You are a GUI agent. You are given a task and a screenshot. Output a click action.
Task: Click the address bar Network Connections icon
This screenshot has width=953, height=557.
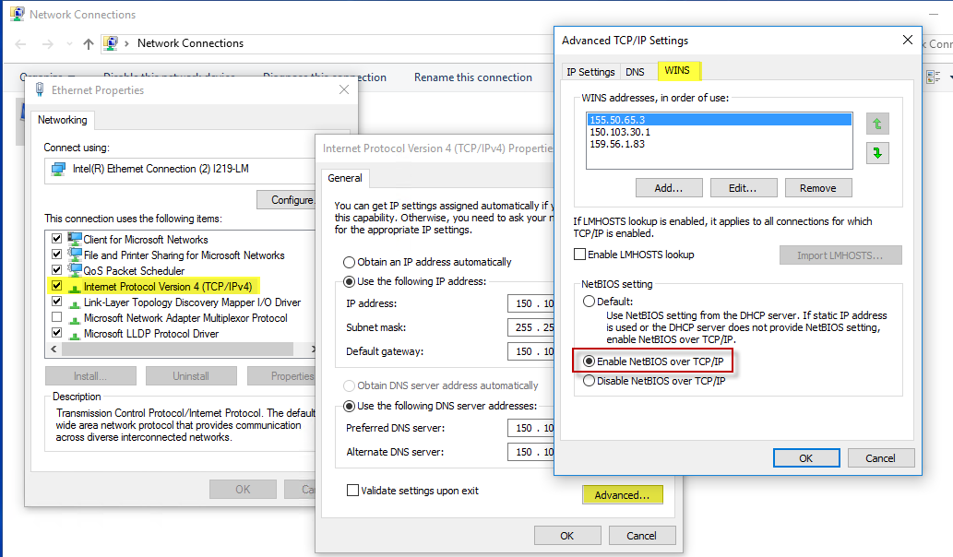[111, 43]
